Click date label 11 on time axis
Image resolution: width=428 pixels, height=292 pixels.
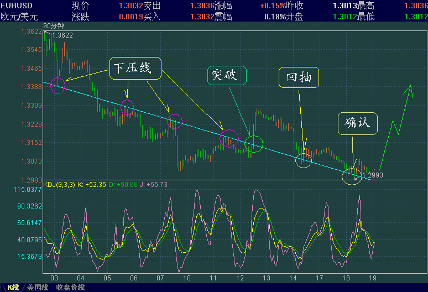click(213, 278)
